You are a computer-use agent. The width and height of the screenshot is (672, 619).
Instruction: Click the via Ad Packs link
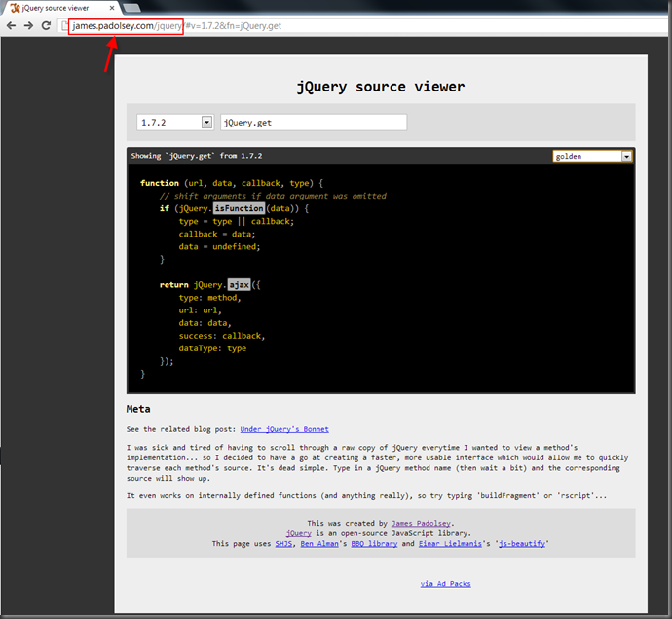click(446, 583)
